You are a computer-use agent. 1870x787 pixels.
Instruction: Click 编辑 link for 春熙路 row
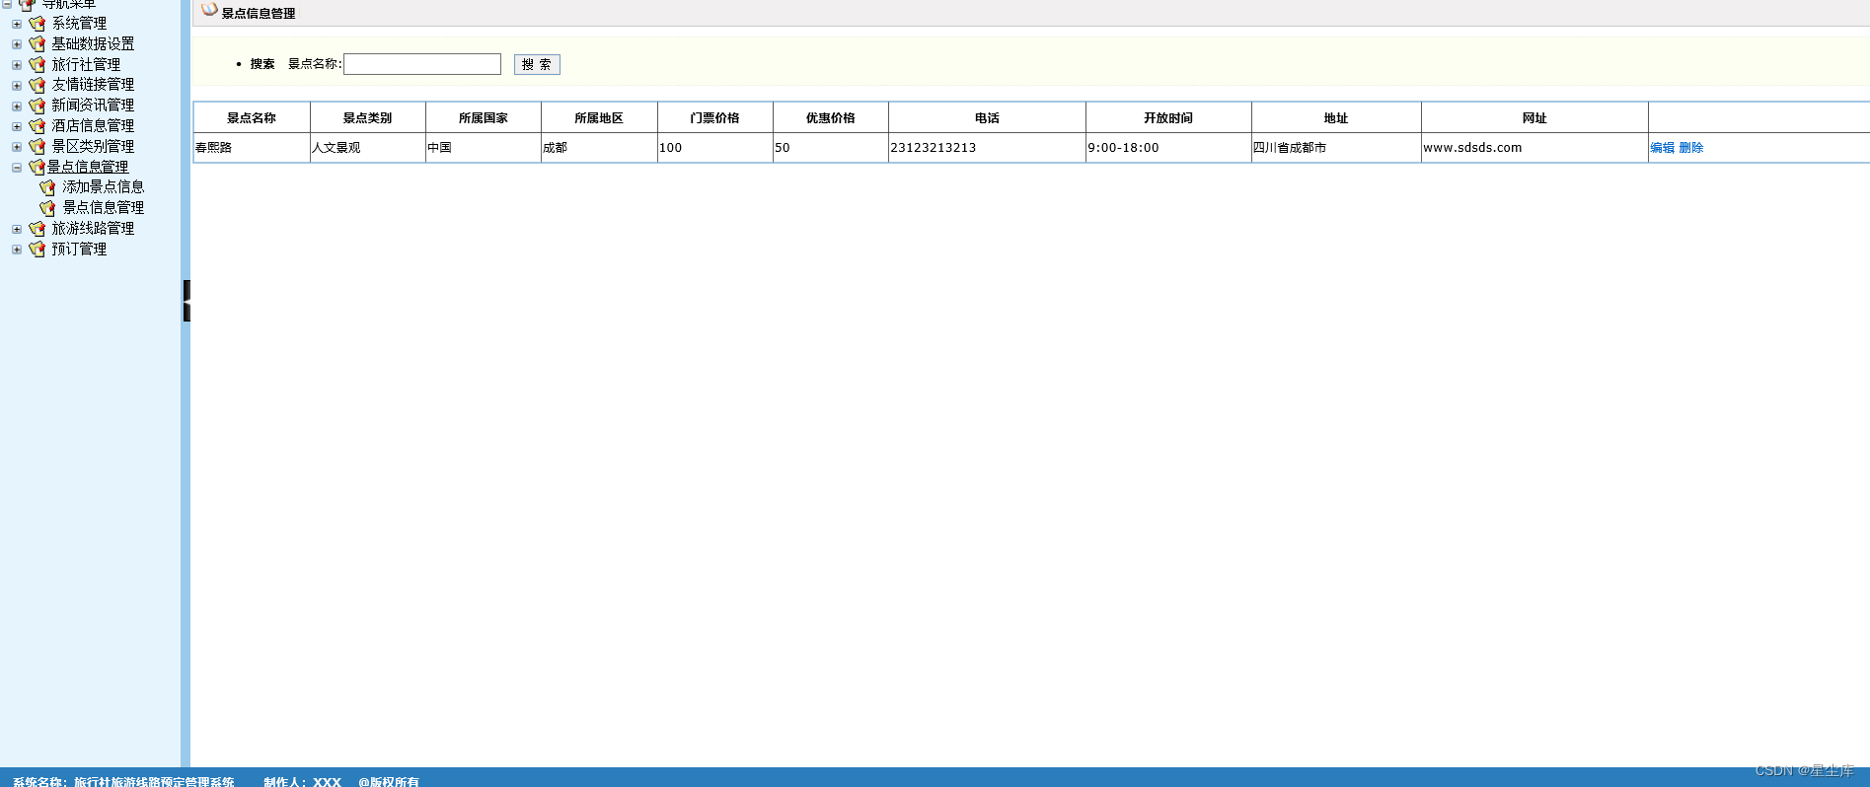point(1662,148)
